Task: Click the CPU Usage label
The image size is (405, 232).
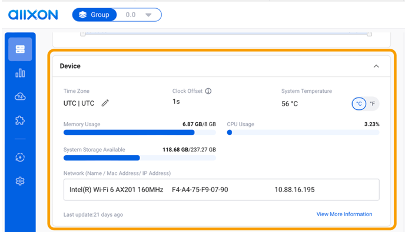Action: 240,125
